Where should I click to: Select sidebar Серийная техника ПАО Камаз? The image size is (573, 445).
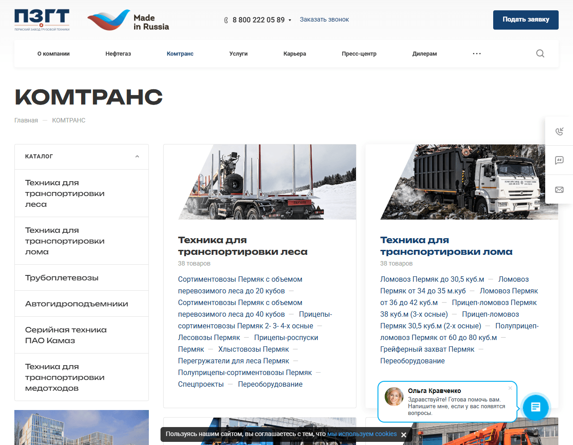[x=82, y=335]
